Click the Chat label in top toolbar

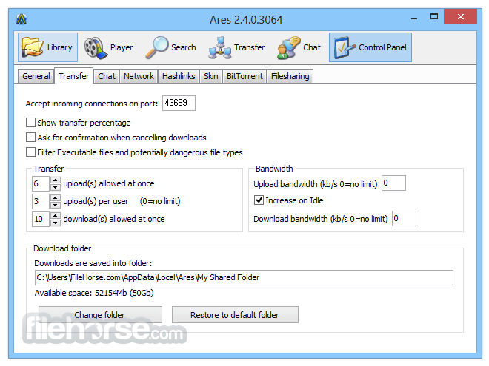point(312,47)
